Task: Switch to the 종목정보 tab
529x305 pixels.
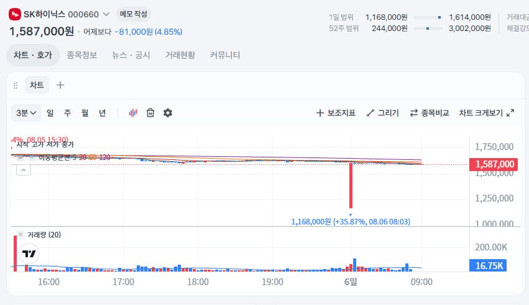Action: click(82, 55)
